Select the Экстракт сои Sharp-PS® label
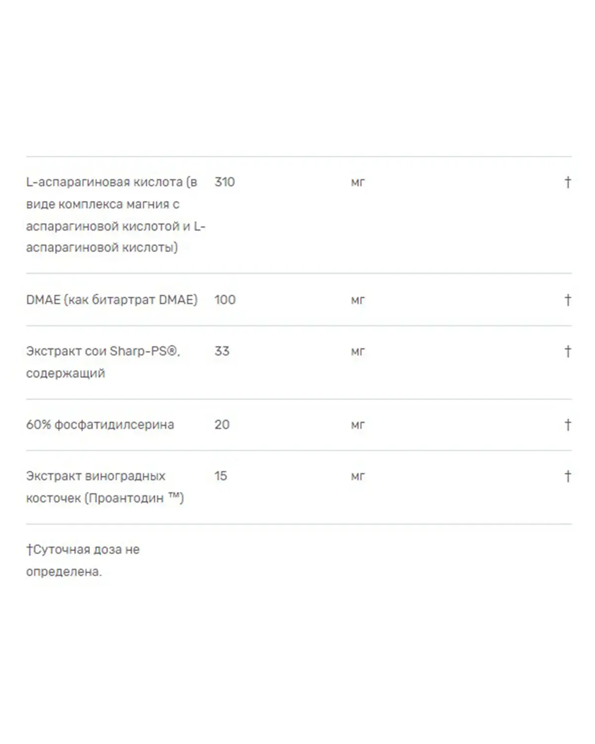Screen dimensions: 595x744 click(x=103, y=362)
